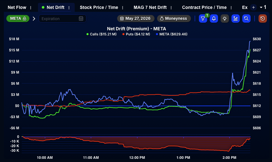Click the -30 K volume axis label

[x=15, y=151]
